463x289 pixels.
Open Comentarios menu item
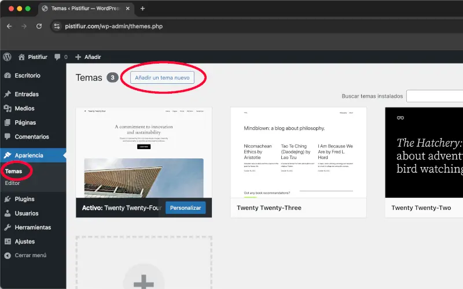pyautogui.click(x=32, y=136)
